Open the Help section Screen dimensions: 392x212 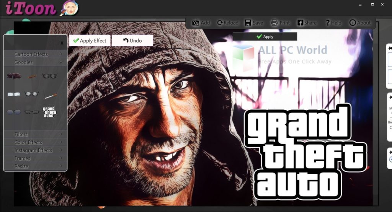333,23
